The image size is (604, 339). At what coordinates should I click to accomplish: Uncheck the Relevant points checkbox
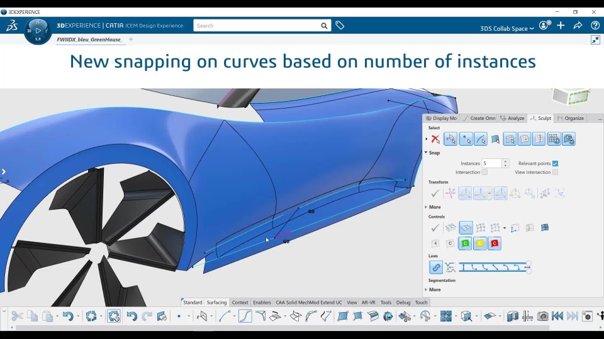click(x=555, y=163)
